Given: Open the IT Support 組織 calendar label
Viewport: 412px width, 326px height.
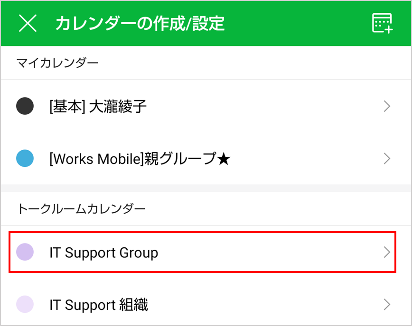Looking at the screenshot, I should point(99,305).
